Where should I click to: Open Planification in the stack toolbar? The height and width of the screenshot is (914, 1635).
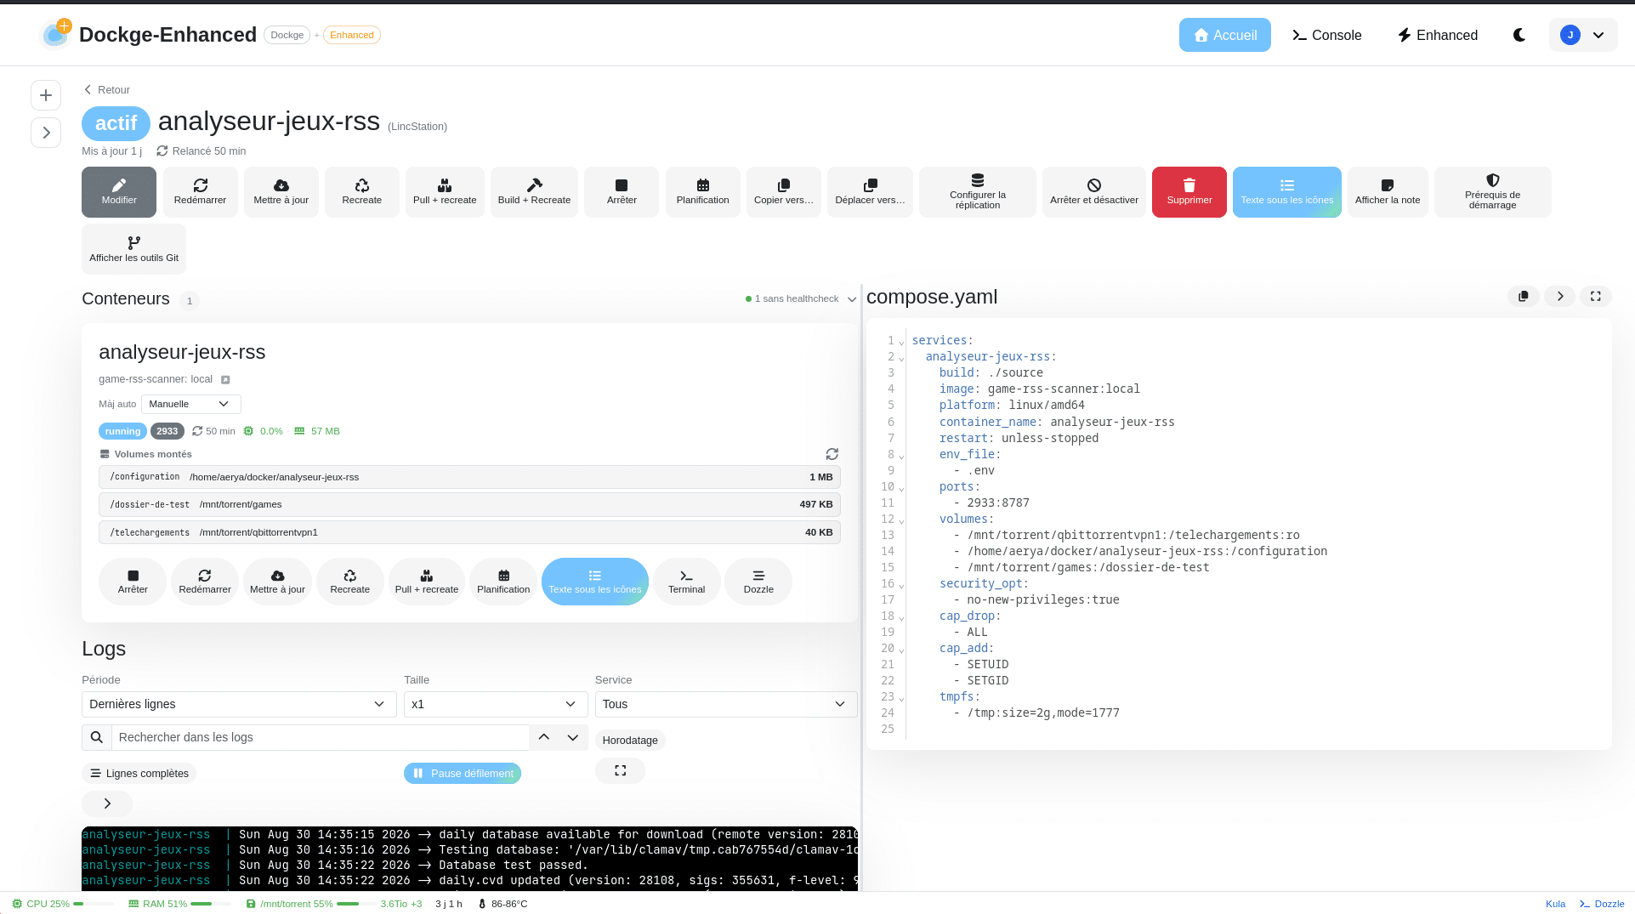702,192
